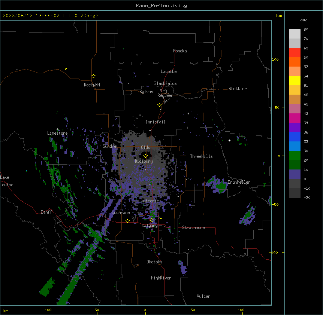323x315 pixels.
Task: Click the Banff label
Action: tap(46, 212)
